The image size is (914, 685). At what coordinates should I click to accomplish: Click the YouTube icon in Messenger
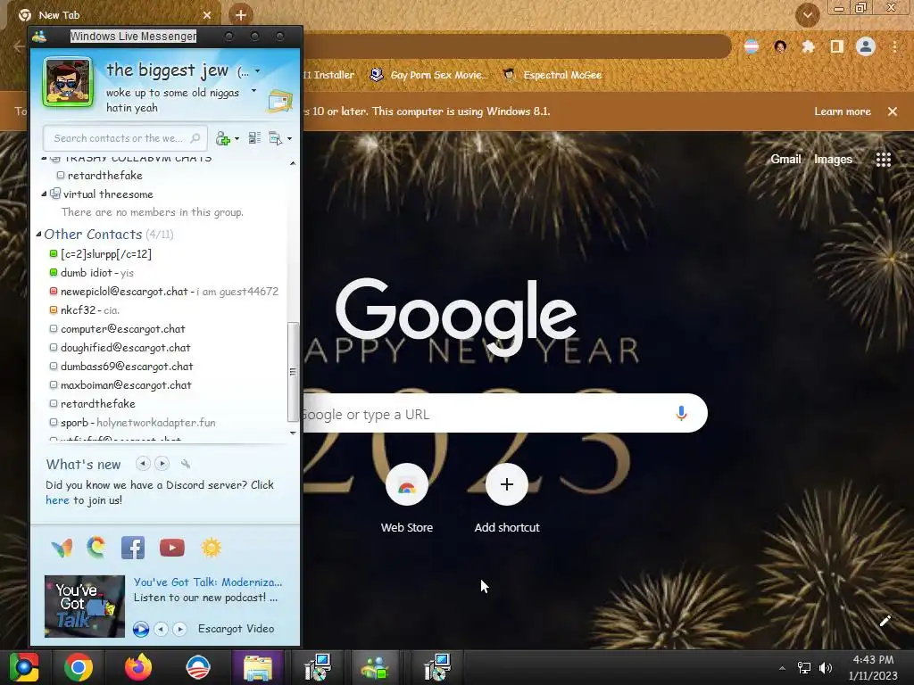click(172, 548)
